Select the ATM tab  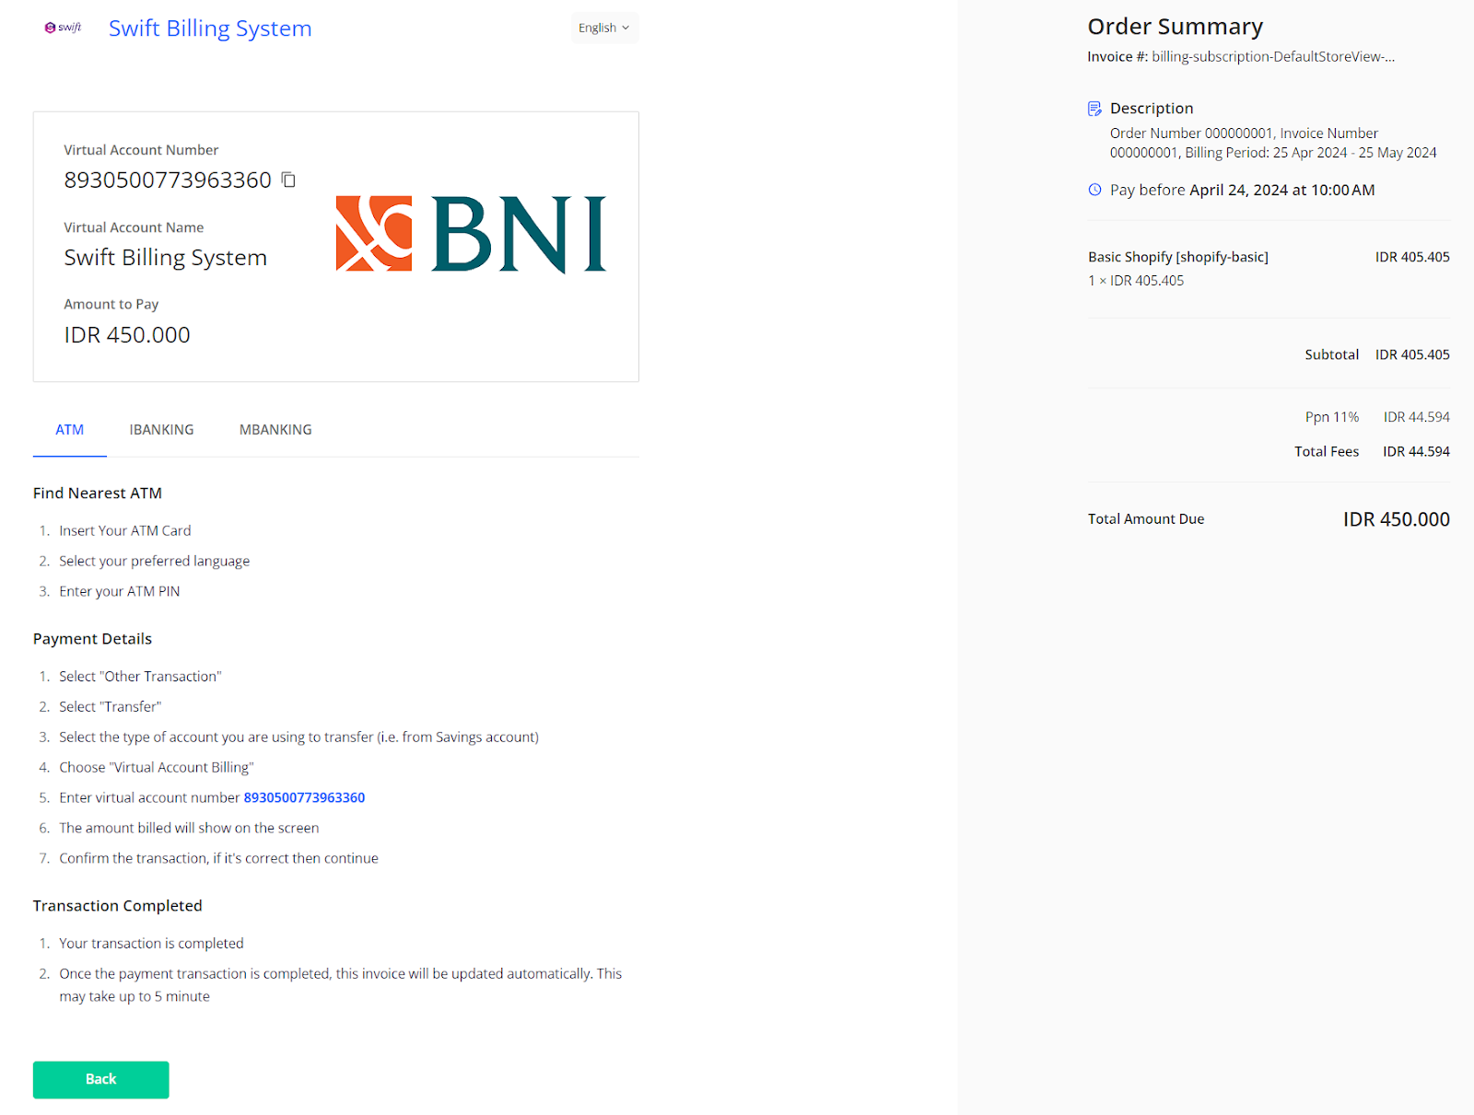tap(70, 430)
